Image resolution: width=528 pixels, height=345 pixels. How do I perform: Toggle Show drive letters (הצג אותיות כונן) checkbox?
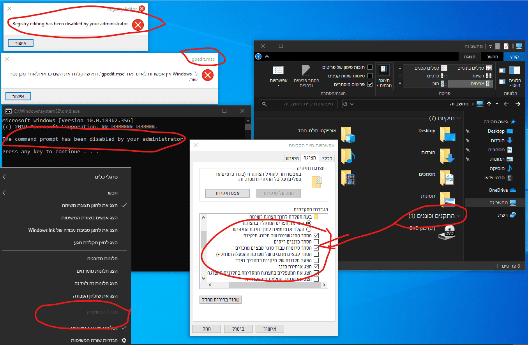316,266
